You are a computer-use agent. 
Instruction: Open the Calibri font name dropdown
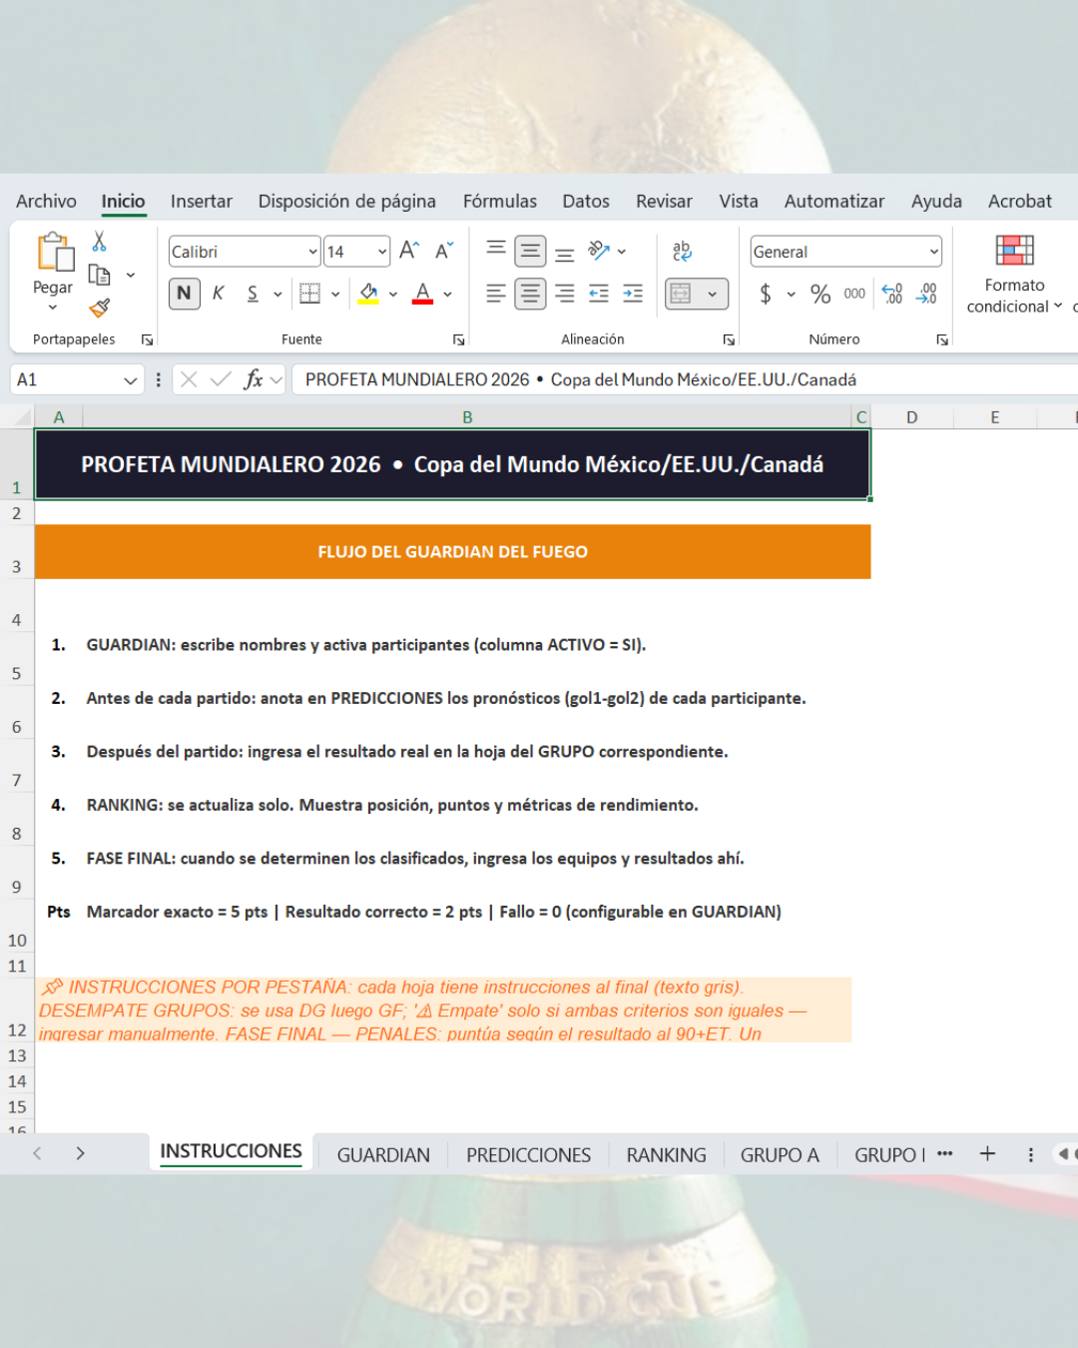[x=312, y=252]
